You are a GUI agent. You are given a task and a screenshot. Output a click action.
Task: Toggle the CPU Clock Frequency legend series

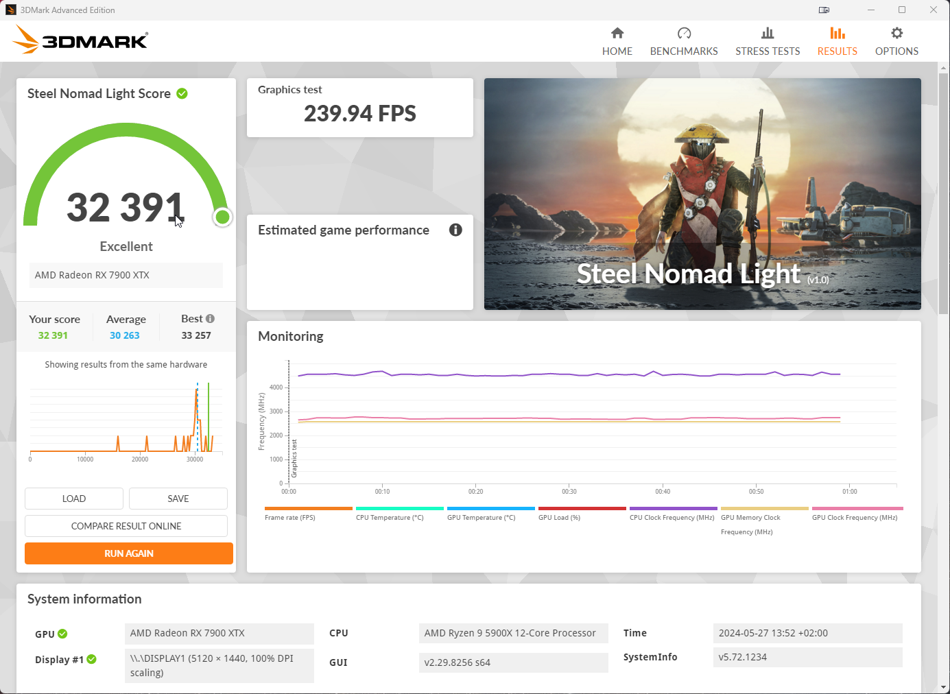coord(672,518)
